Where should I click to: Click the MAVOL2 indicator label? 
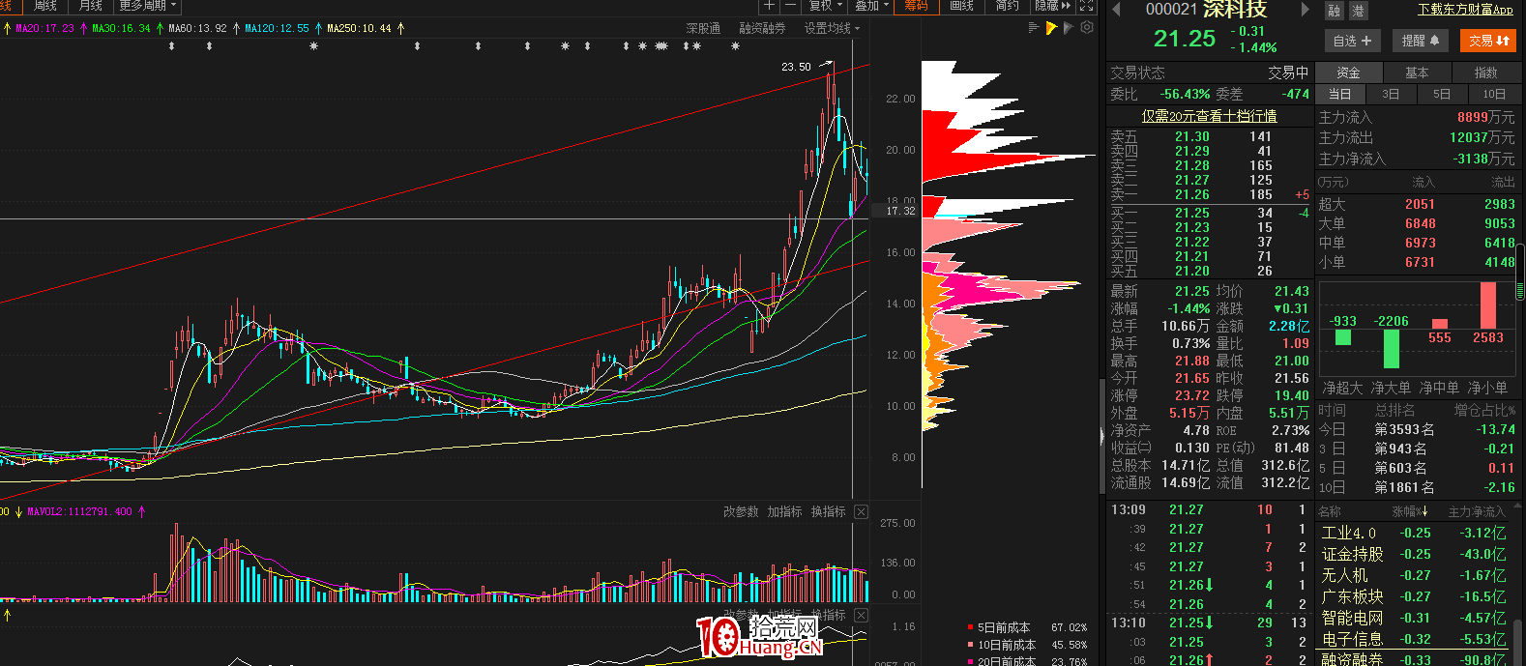(x=79, y=511)
